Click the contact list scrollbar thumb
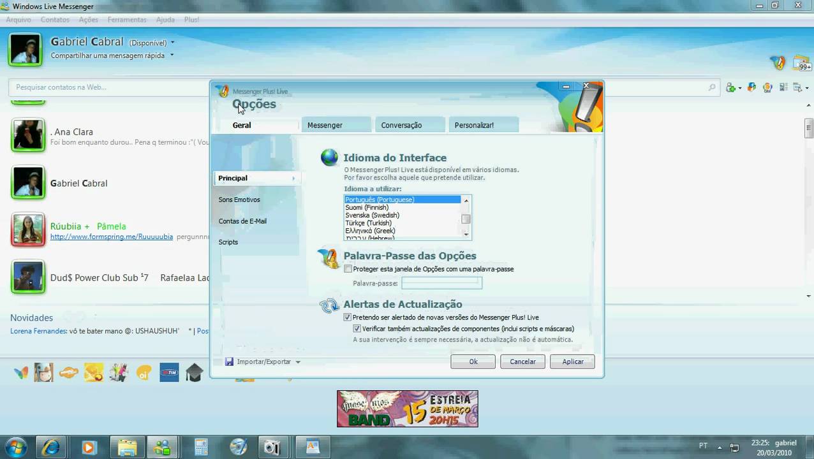Screen dimensions: 814x459 (x=809, y=127)
